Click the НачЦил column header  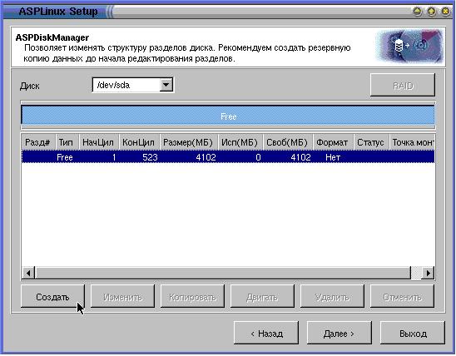[x=98, y=142]
